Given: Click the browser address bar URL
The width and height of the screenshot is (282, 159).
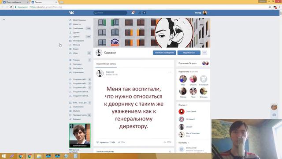Looking at the screenshot, I should point(46,7).
